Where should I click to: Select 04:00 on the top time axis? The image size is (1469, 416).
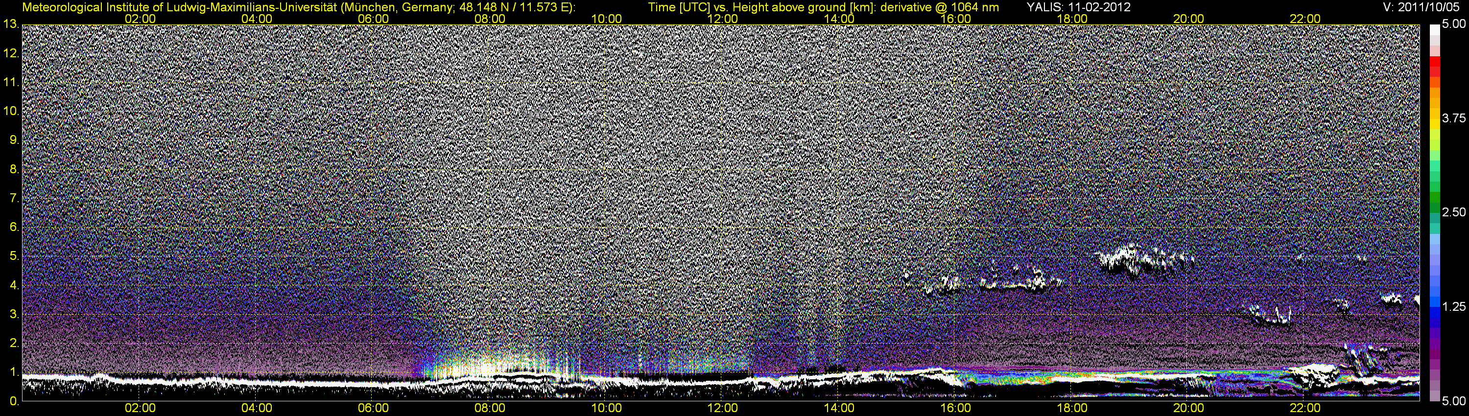[257, 19]
